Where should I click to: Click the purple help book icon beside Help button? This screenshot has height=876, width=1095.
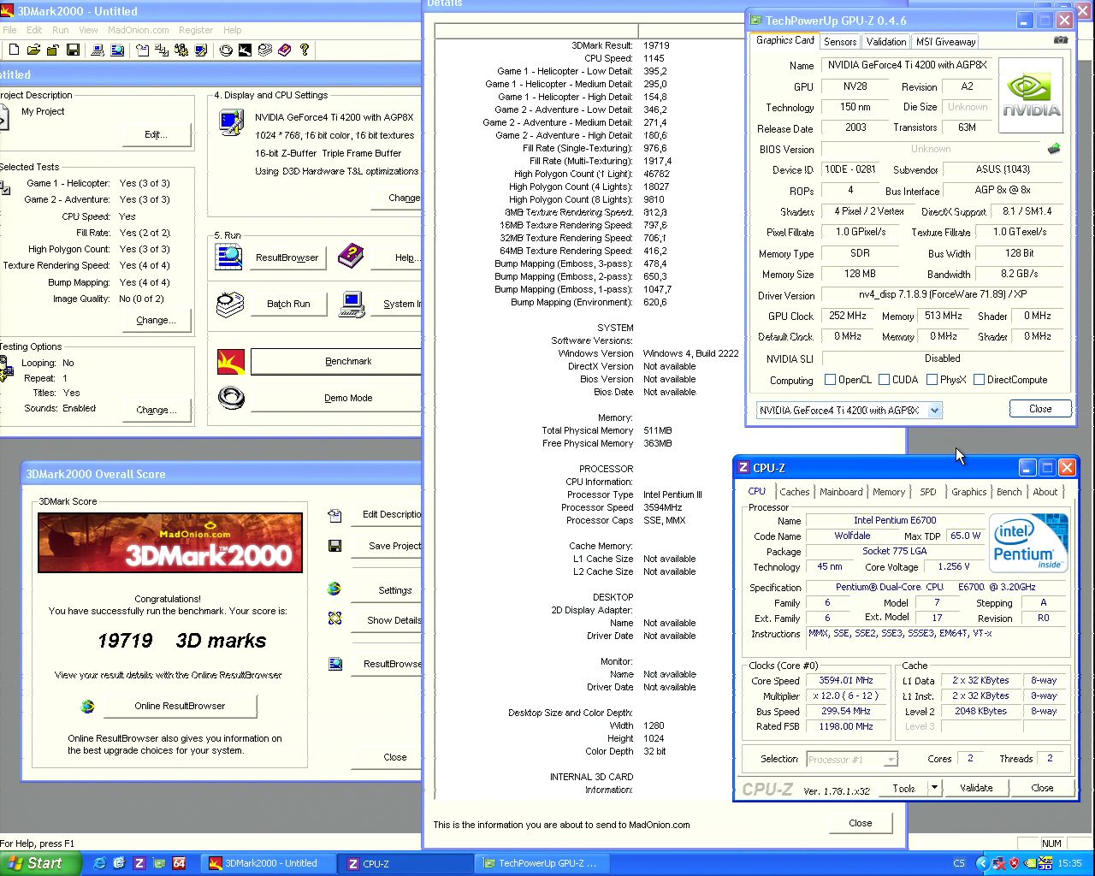pos(351,255)
